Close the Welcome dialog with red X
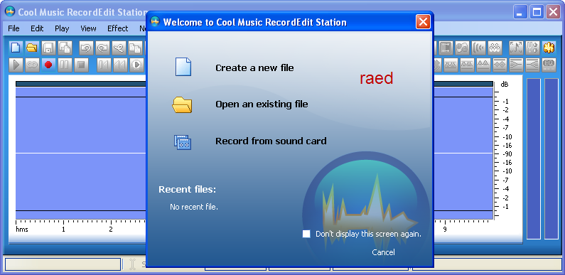 [423, 22]
